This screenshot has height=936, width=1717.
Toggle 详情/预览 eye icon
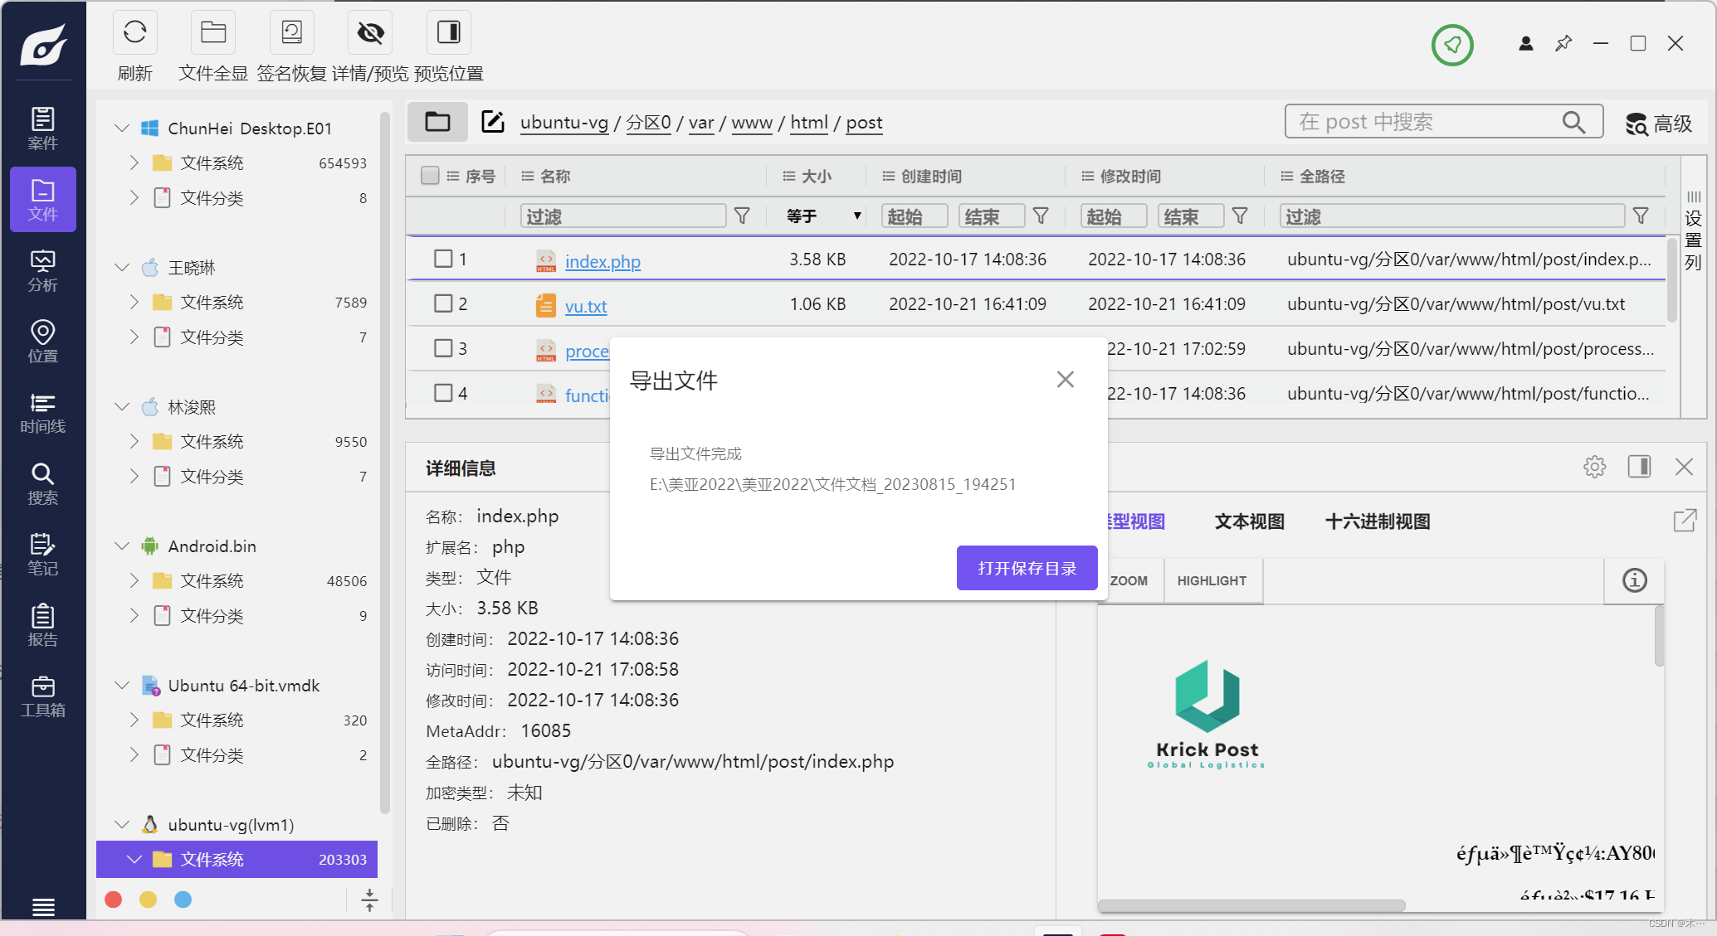click(370, 33)
